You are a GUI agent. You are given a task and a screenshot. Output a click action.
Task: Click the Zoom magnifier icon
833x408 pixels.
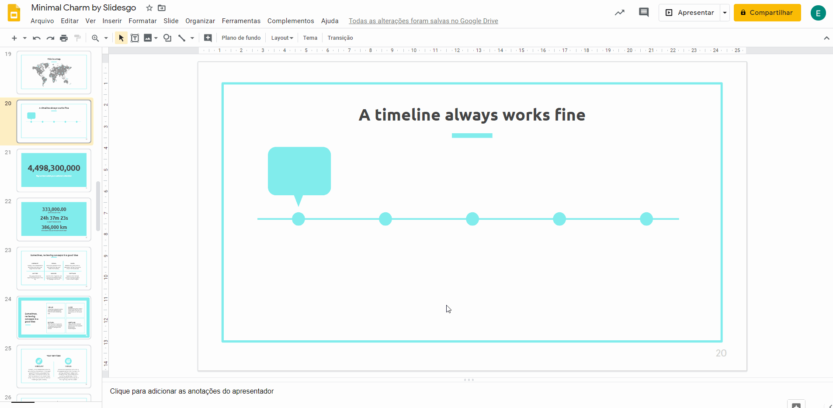[x=95, y=38]
